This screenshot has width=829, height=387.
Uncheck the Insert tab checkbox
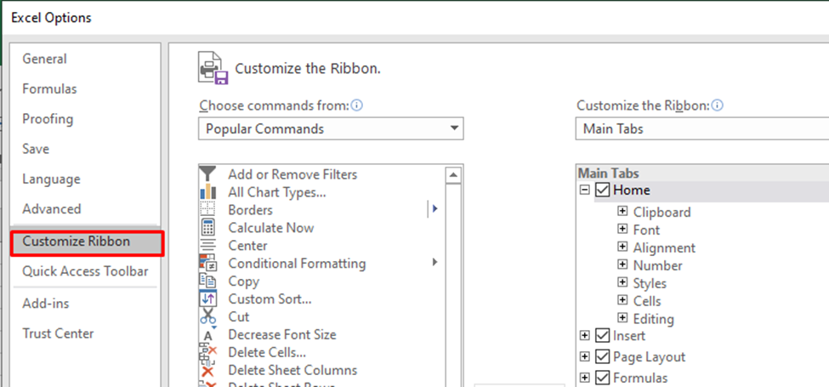pos(603,335)
